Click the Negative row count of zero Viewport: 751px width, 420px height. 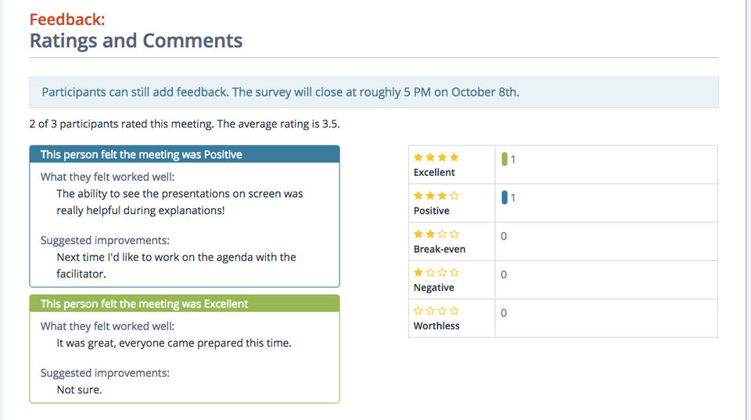click(504, 275)
